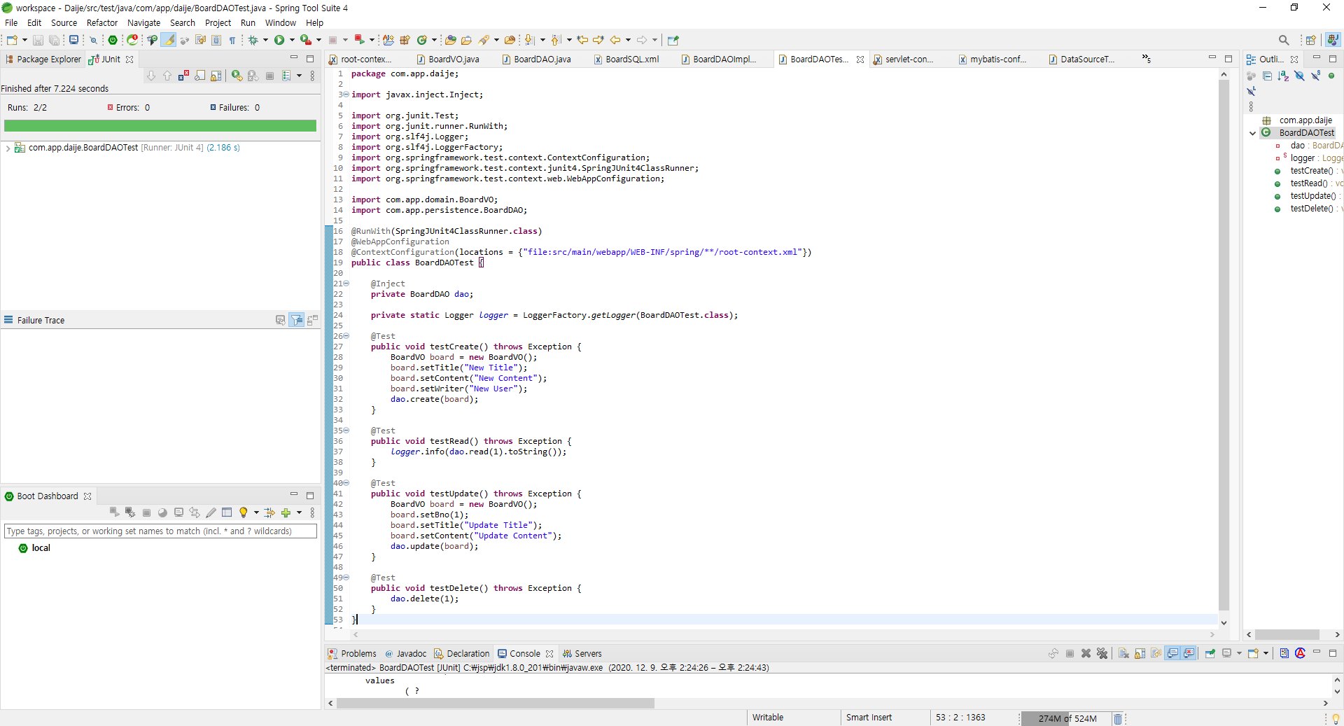This screenshot has width=1344, height=726.
Task: Click Back navigation arrow in toolbar
Action: 615,41
